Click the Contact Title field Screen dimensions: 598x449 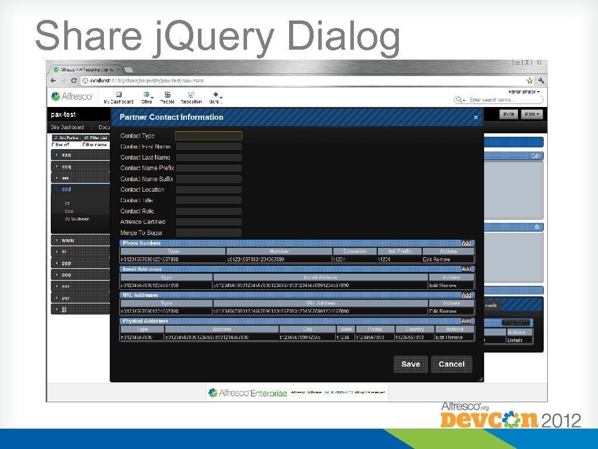pyautogui.click(x=208, y=200)
